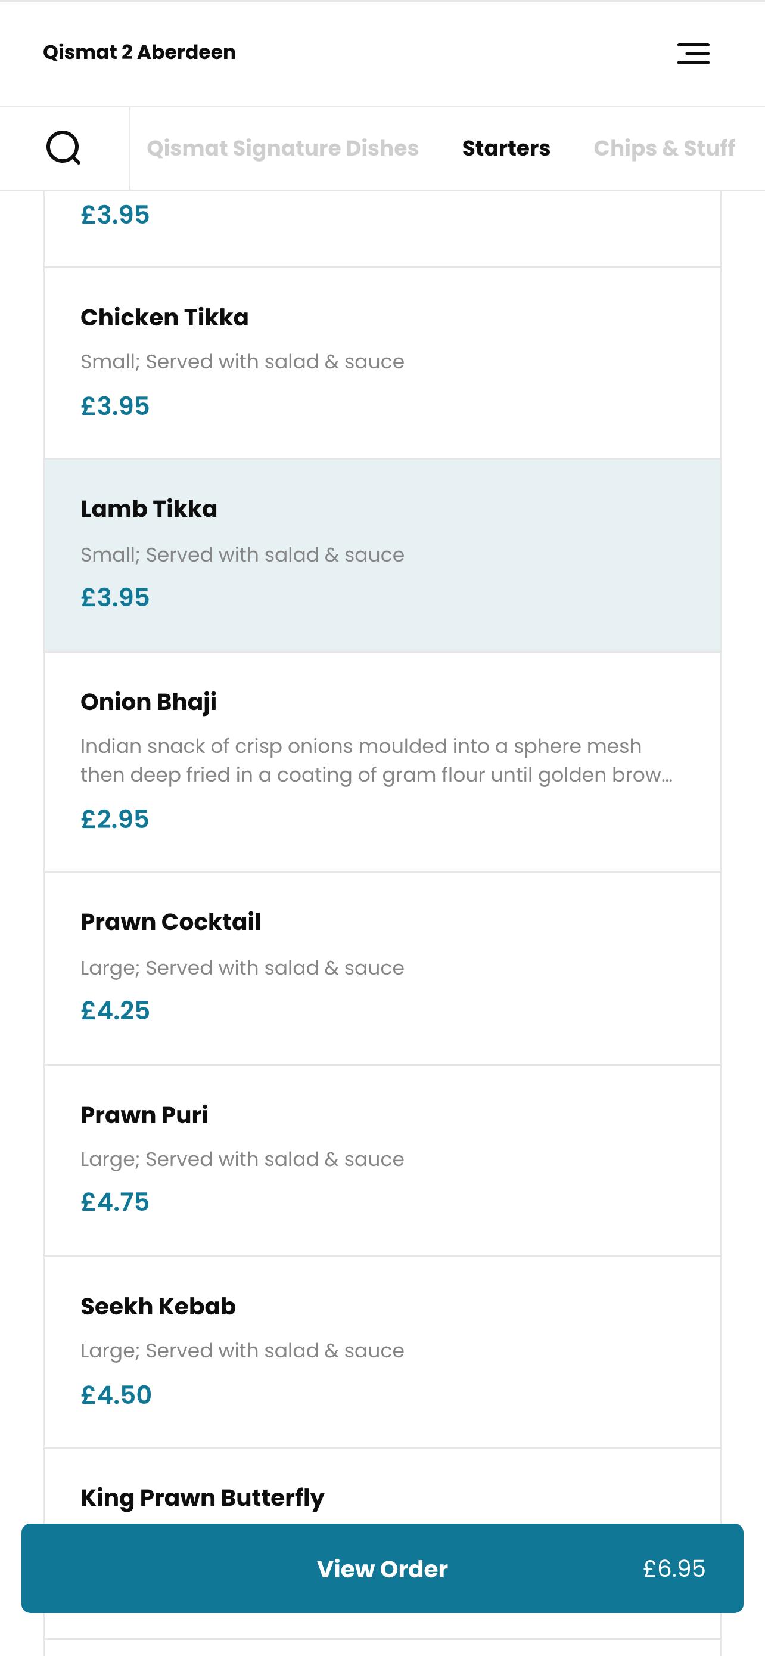Image resolution: width=765 pixels, height=1656 pixels.
Task: Select the Starters tab
Action: (x=506, y=148)
